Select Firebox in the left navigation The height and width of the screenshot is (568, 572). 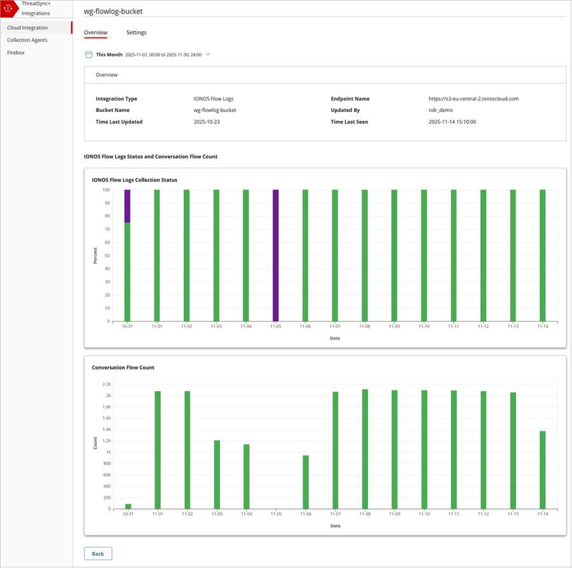click(x=15, y=52)
